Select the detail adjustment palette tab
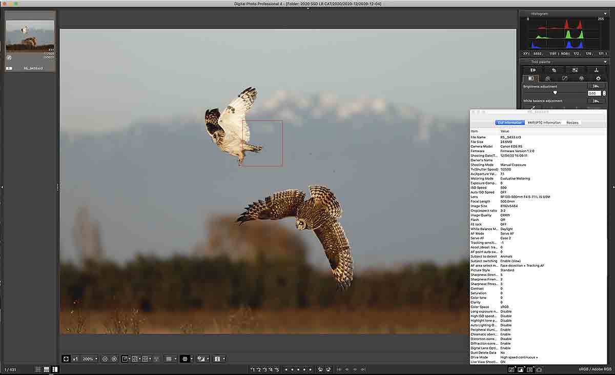Screen dimensions: 615x375 [547, 78]
